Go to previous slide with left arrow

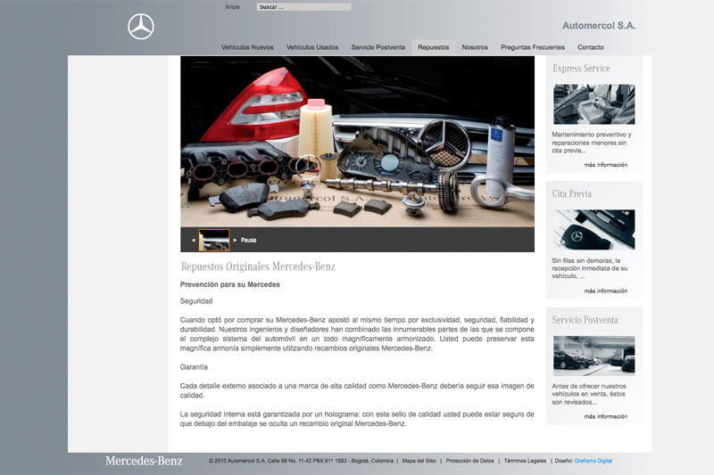tap(194, 240)
